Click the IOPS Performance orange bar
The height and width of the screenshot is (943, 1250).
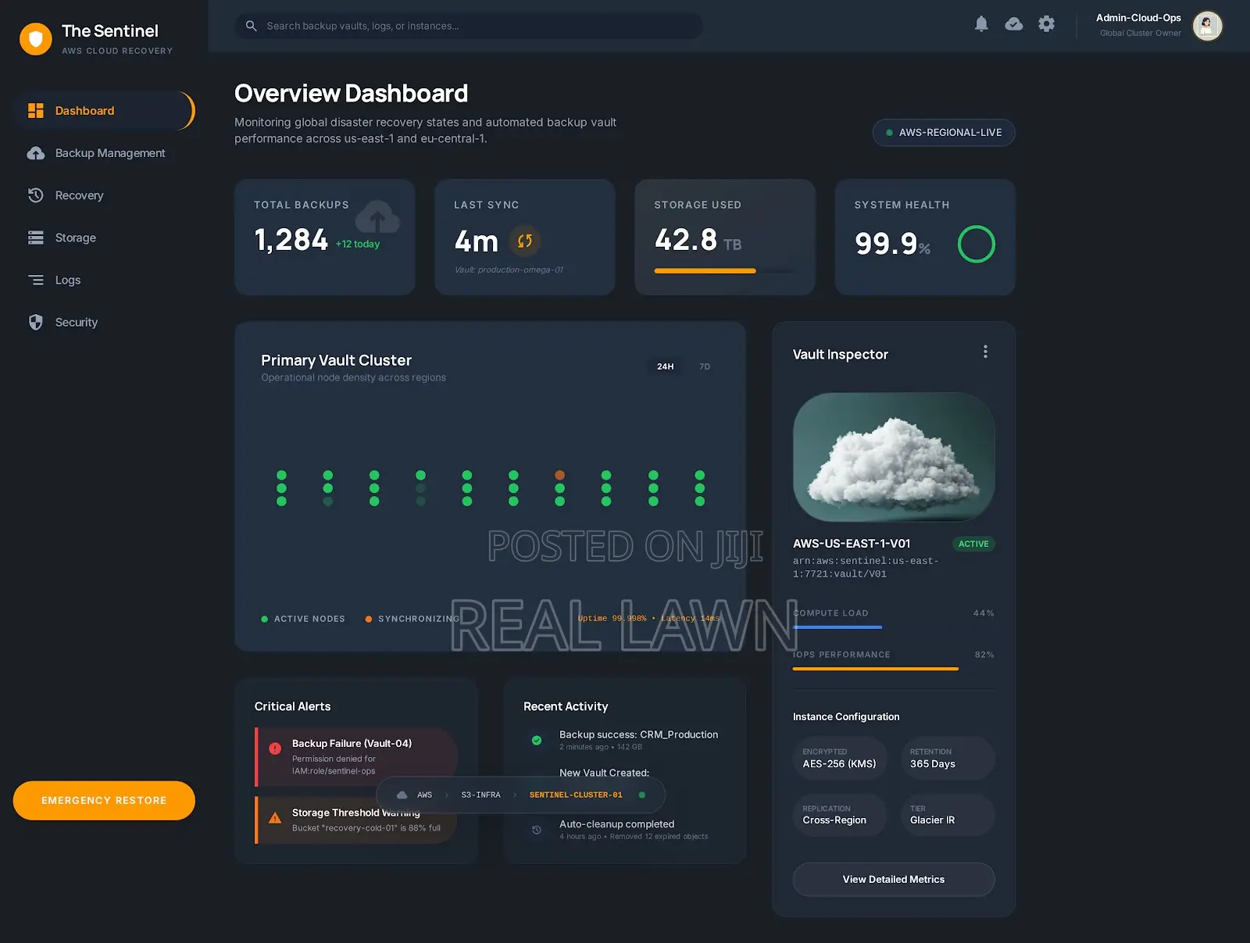point(876,669)
